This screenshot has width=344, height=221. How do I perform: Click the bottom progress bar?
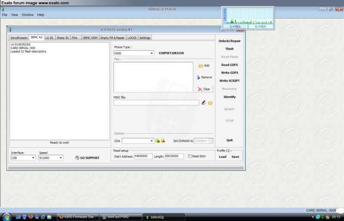click(x=126, y=167)
